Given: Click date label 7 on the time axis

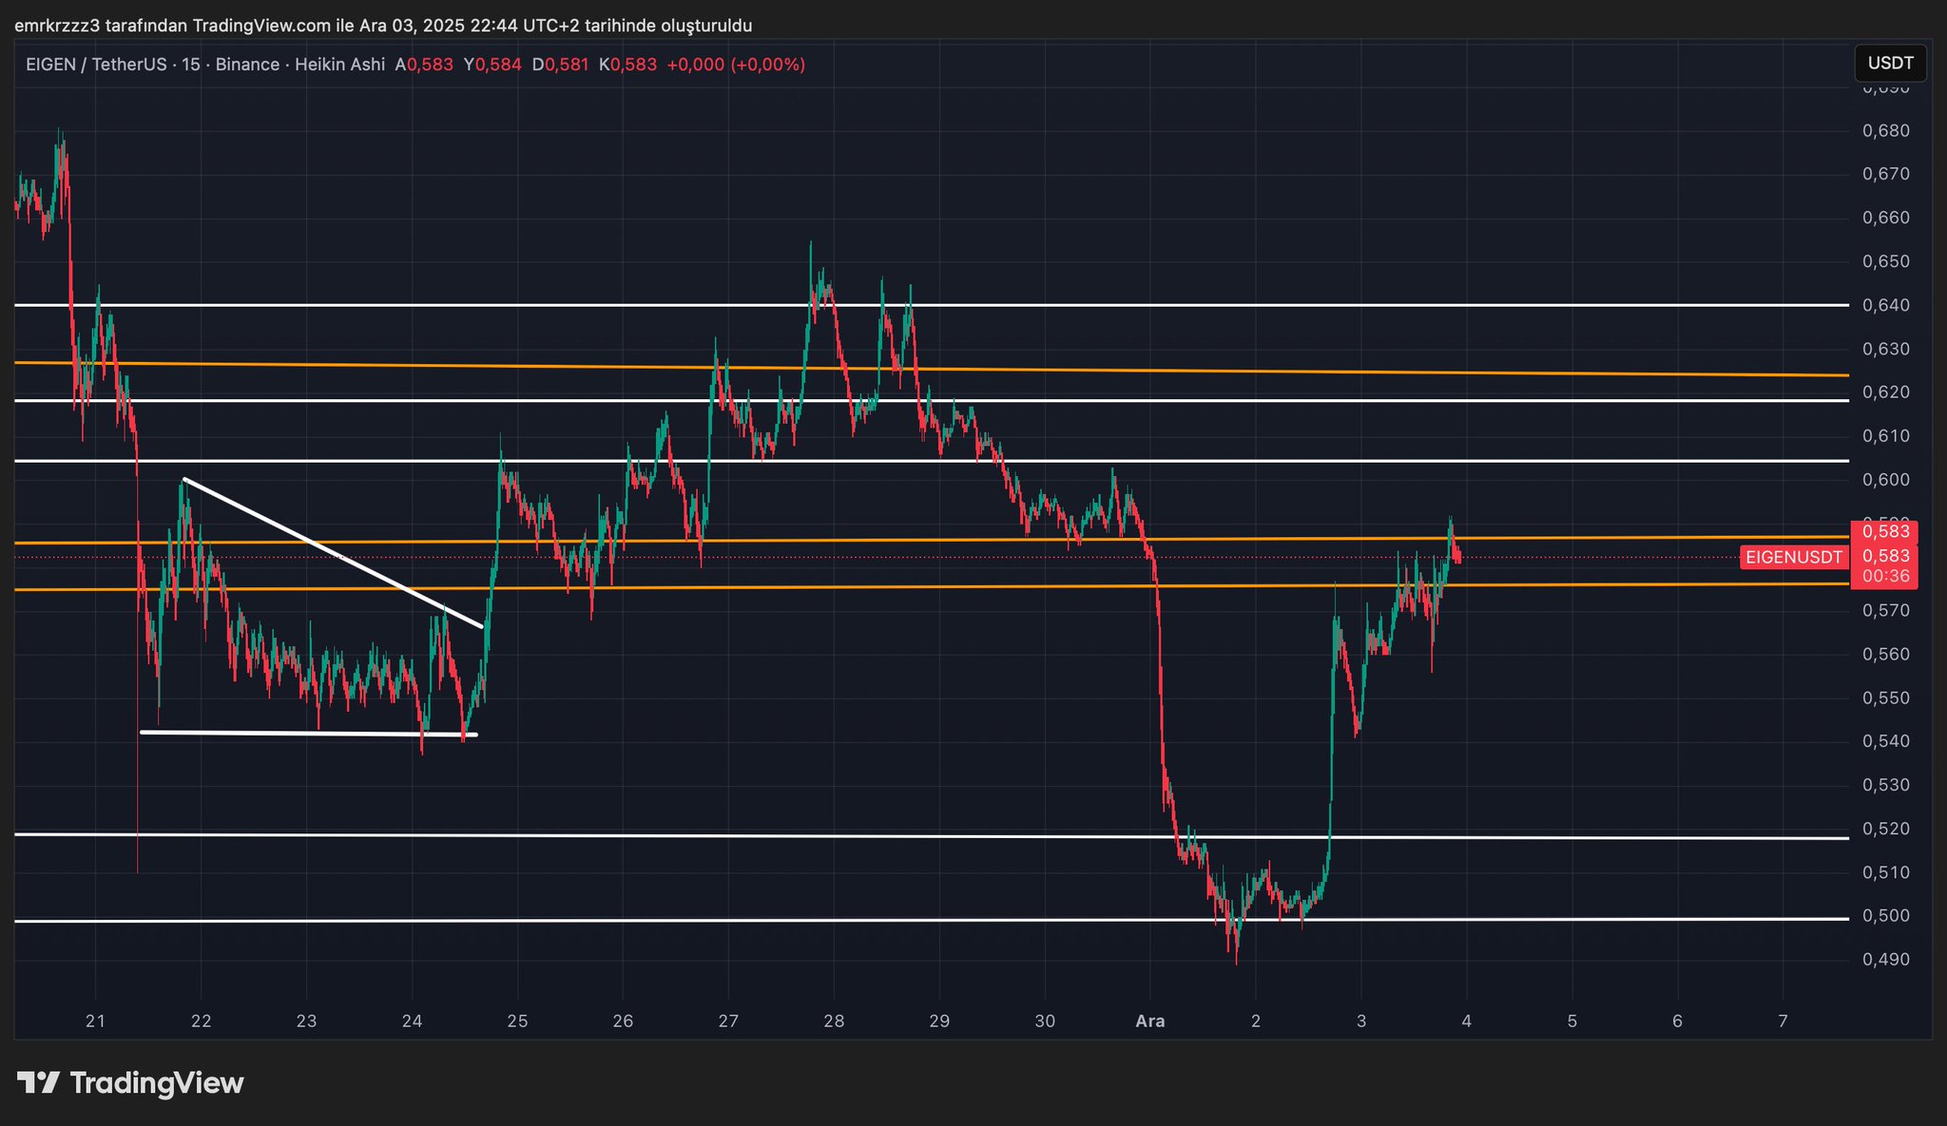Looking at the screenshot, I should coord(1783,1021).
